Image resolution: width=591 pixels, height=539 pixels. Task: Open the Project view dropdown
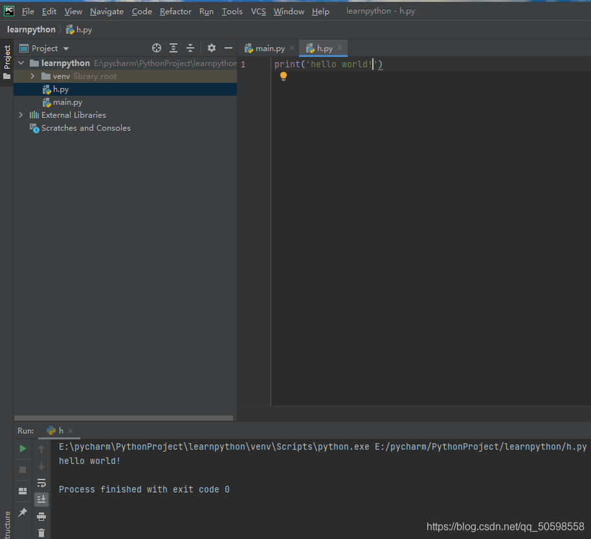click(66, 49)
